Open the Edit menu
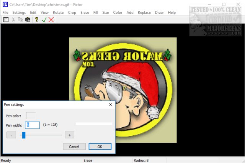Screen dimensions: 245x163 33,13
